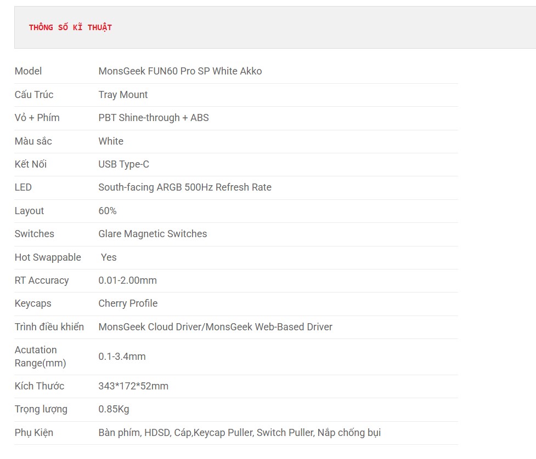This screenshot has width=536, height=459.
Task: Select the 'Keycaps' label
Action: coord(33,303)
